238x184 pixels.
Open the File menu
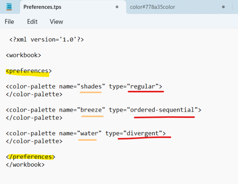pos(9,22)
